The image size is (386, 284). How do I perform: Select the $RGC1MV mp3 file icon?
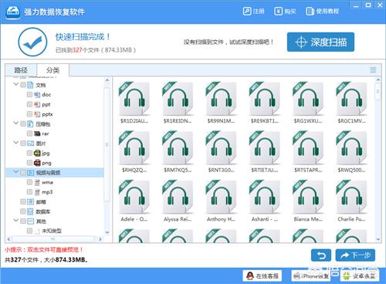(351, 99)
